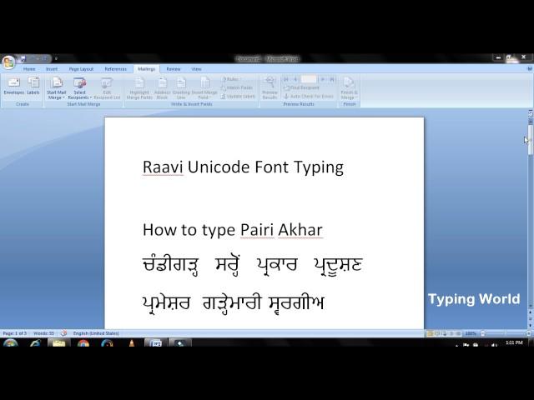Click the Word icon on taskbar

click(156, 342)
